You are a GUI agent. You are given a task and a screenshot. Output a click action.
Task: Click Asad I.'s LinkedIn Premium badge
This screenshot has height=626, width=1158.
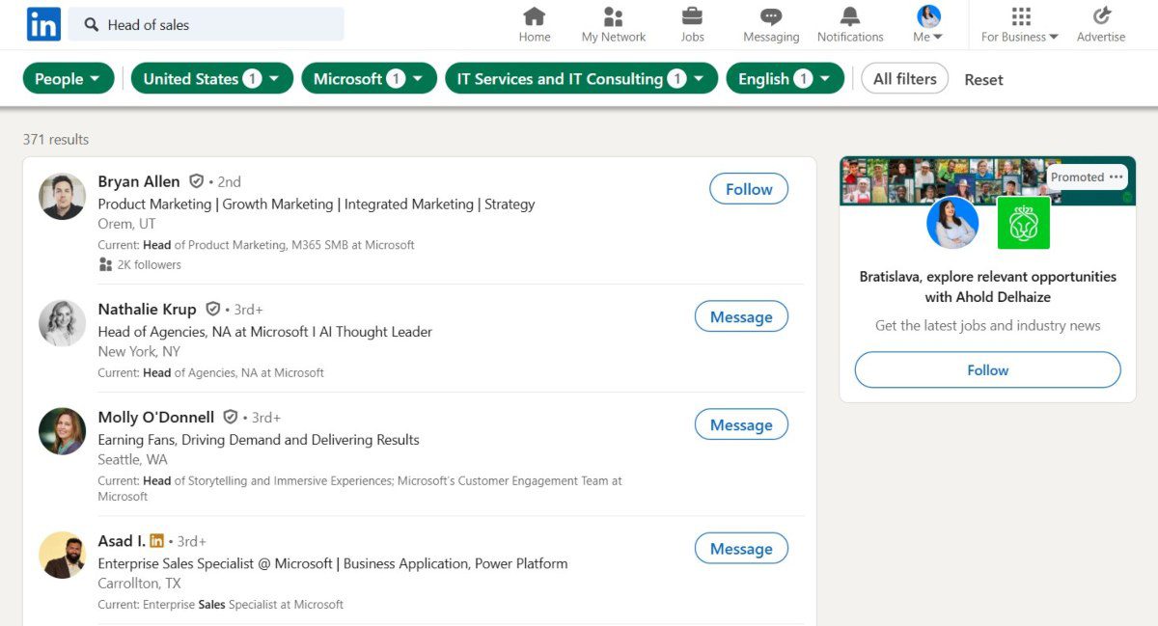[x=156, y=541]
